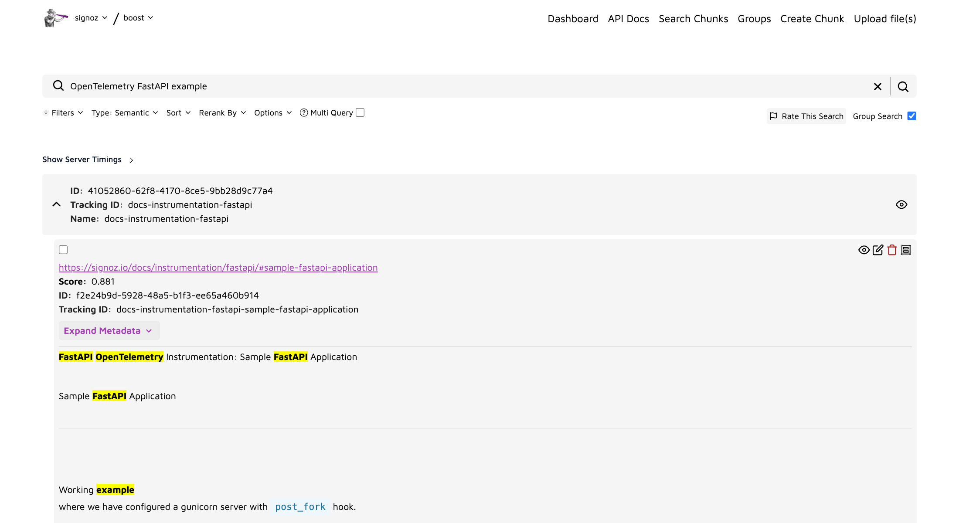This screenshot has width=959, height=523.
Task: Collapse the docs-instrumentation-fastapi group chevron
Action: tap(56, 204)
